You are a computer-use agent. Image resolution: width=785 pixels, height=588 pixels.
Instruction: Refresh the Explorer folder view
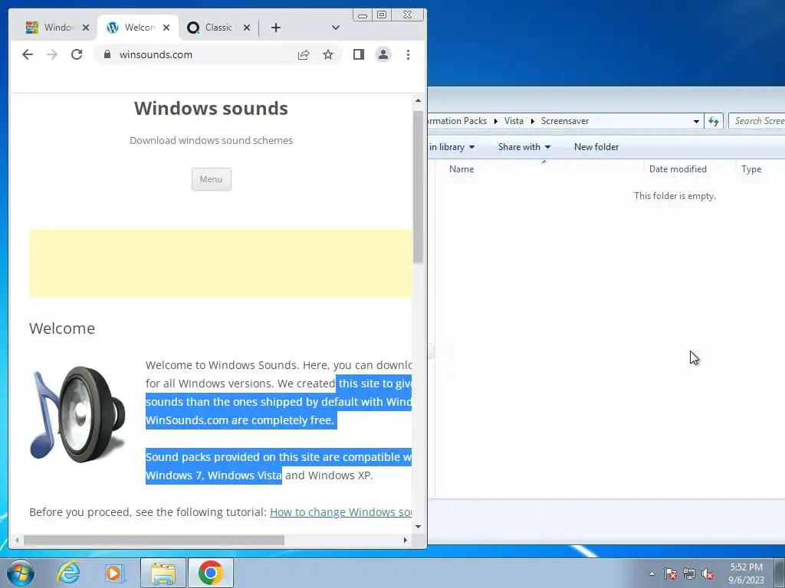pyautogui.click(x=714, y=121)
